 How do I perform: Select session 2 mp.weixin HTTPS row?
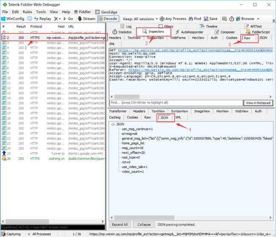54,38
